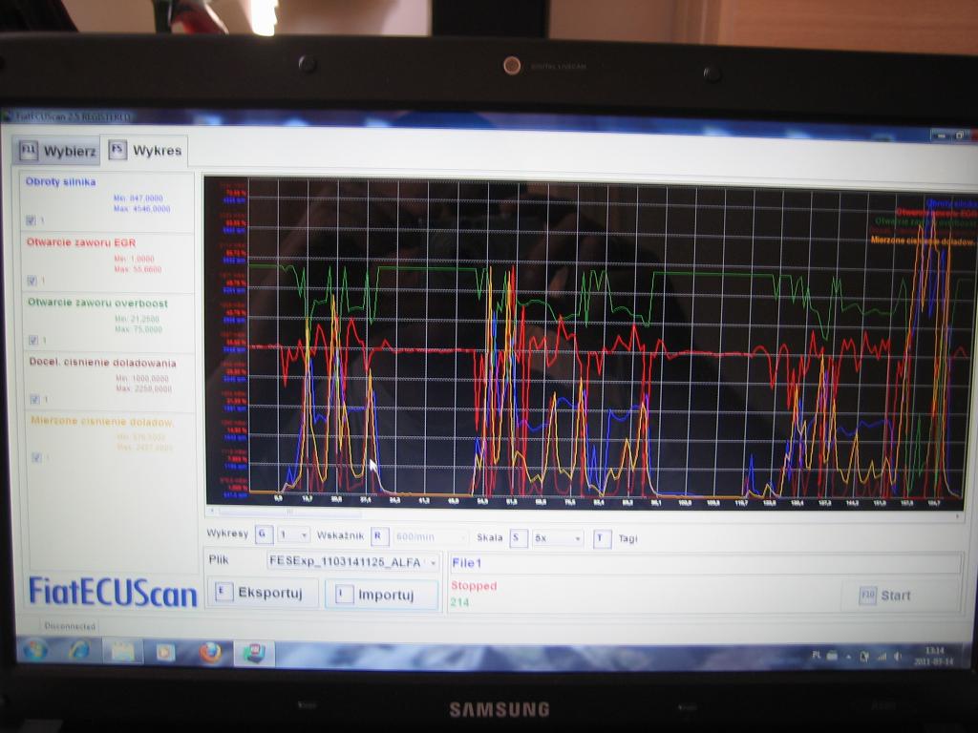Open the Skala 5x dropdown

click(558, 538)
